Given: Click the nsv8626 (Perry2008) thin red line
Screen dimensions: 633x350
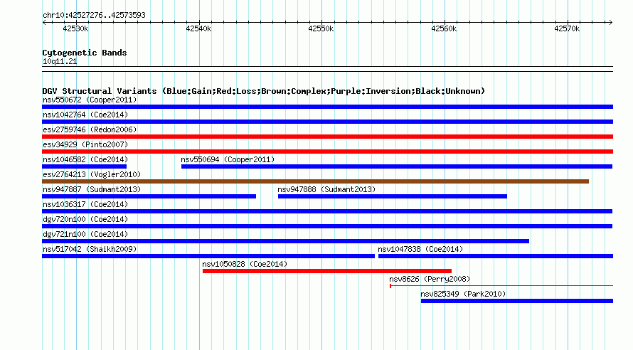Looking at the screenshot, I should click(x=501, y=286).
